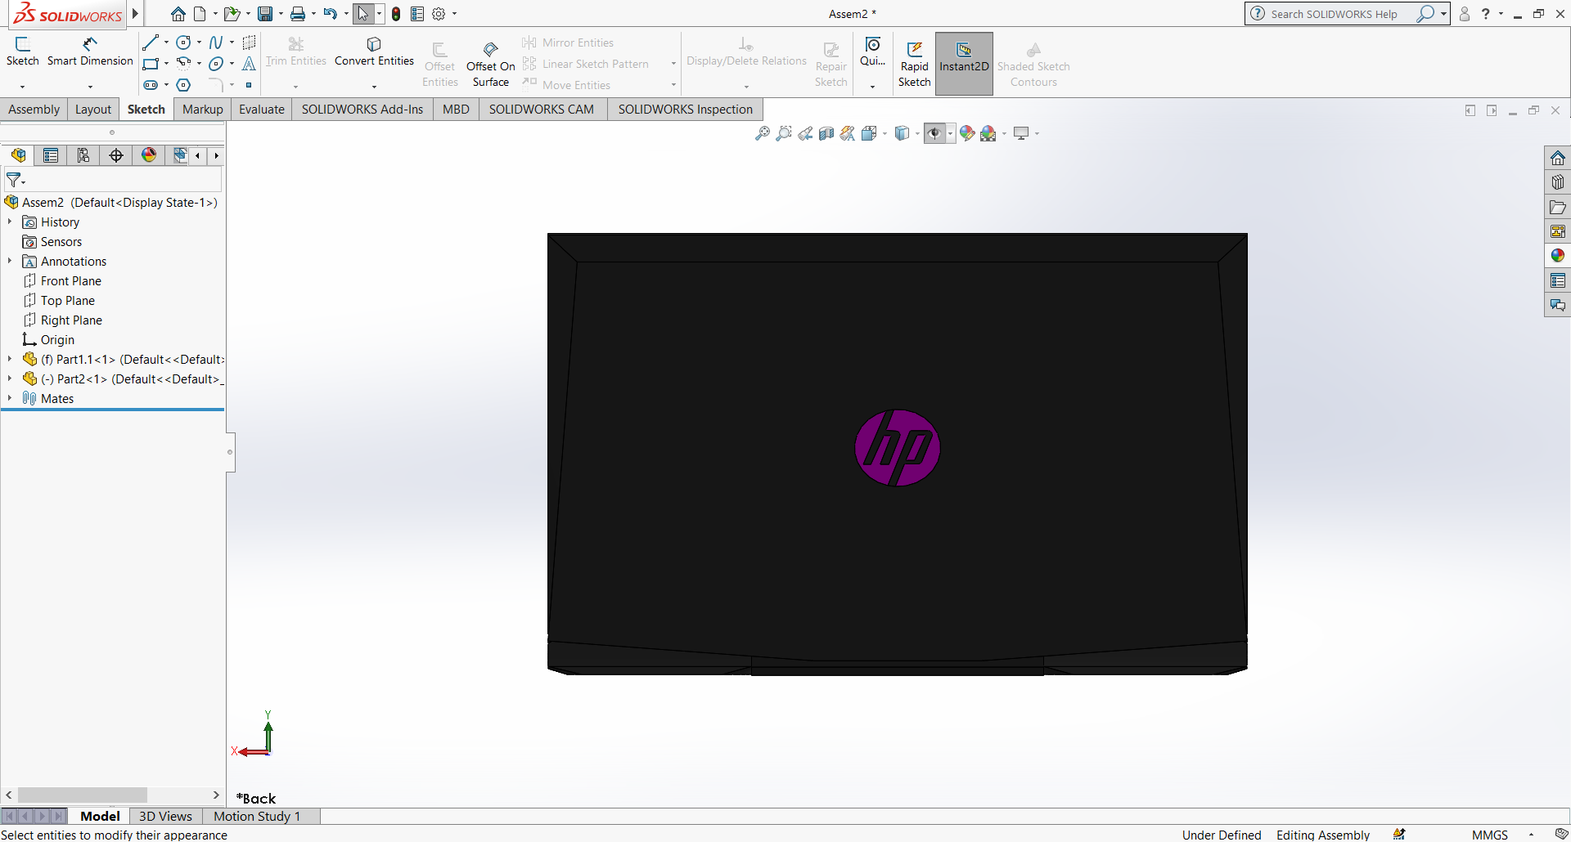Switch to the Layout tab
Screen dimensions: 1571x842
93,110
